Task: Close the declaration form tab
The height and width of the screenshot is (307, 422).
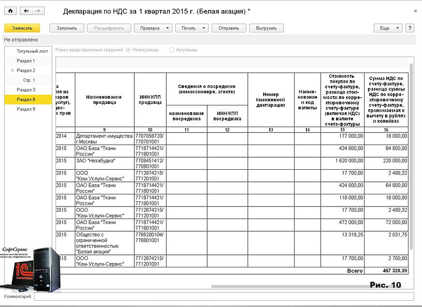Action: coord(416,11)
